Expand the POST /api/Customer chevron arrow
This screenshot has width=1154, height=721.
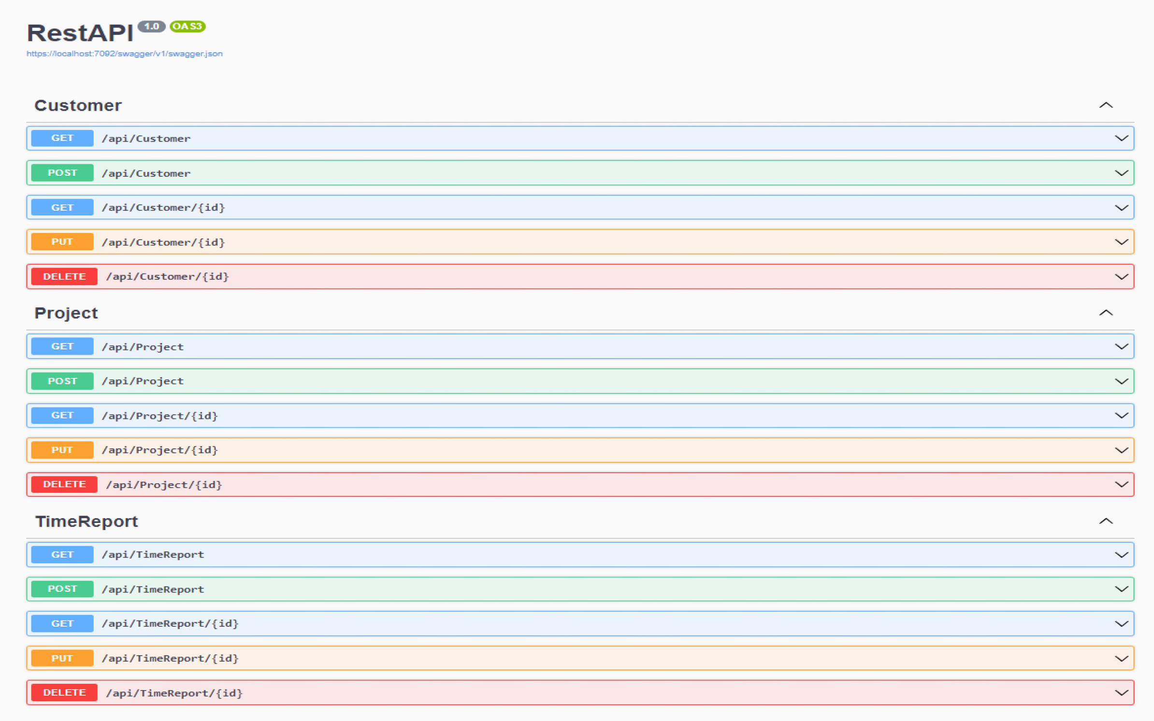(x=1121, y=173)
